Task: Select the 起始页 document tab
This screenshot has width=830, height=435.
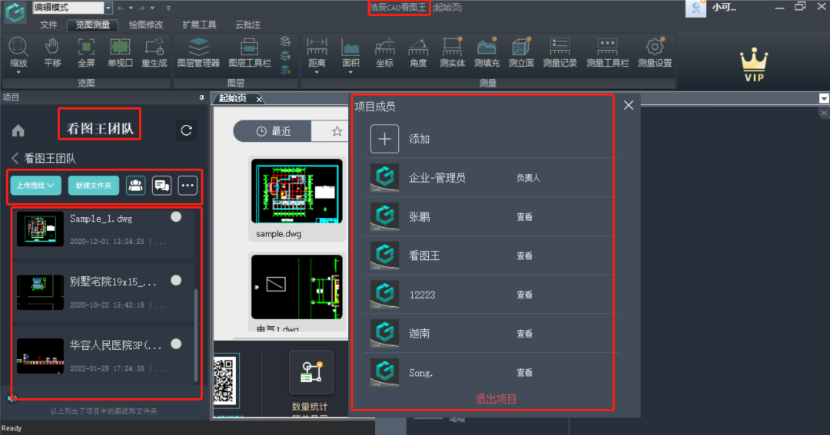Action: (232, 98)
